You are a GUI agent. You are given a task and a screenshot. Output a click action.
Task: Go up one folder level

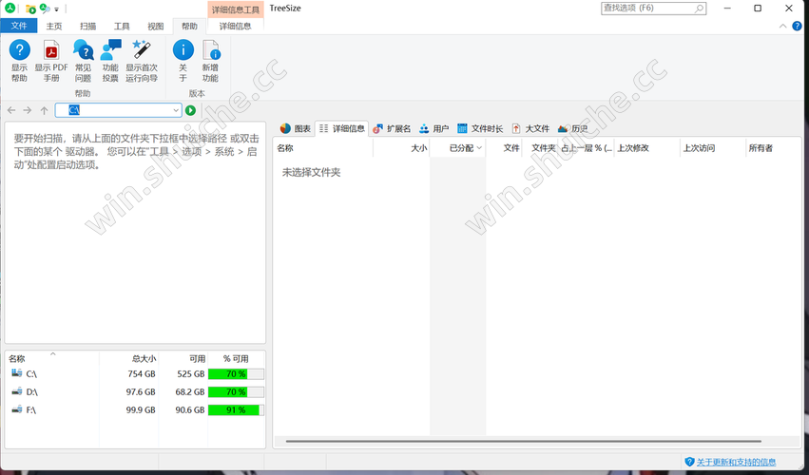(45, 110)
